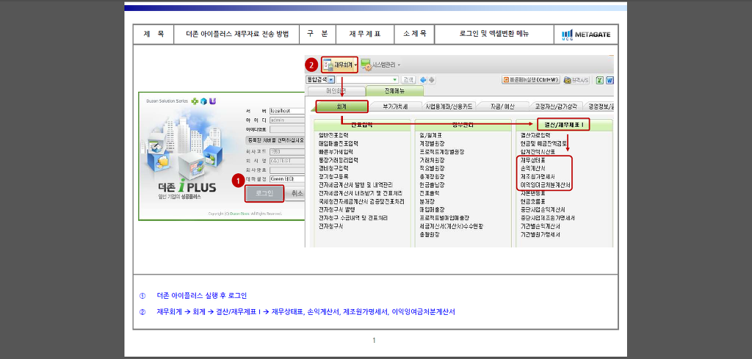Click the 결산/재무제표 I column header
752x359 pixels.
(x=563, y=125)
